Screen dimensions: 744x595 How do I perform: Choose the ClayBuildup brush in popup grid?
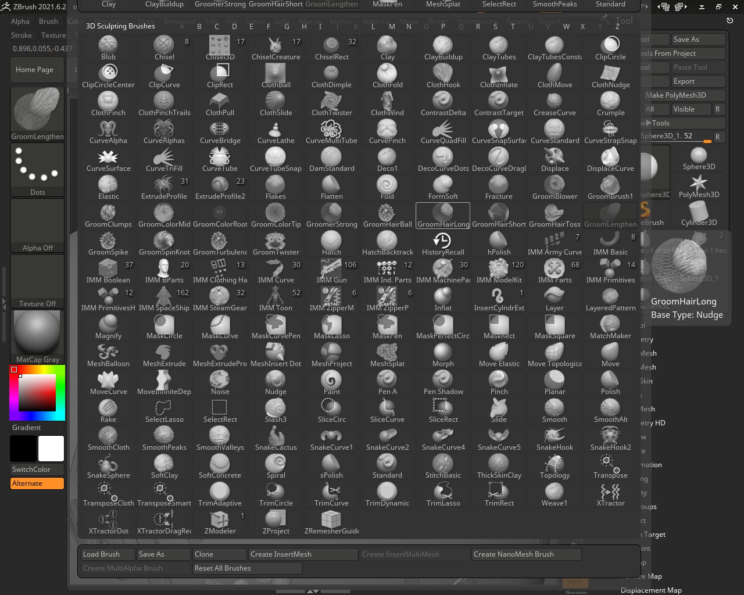(443, 48)
